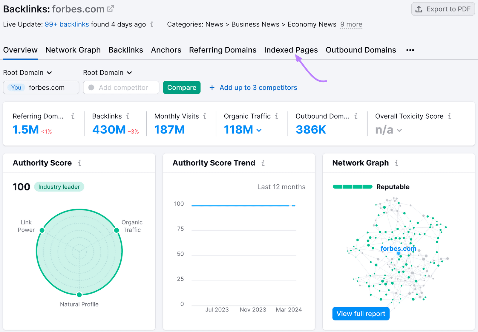Image resolution: width=478 pixels, height=332 pixels.
Task: Open the 99+ backlinks link
Action: (x=67, y=24)
